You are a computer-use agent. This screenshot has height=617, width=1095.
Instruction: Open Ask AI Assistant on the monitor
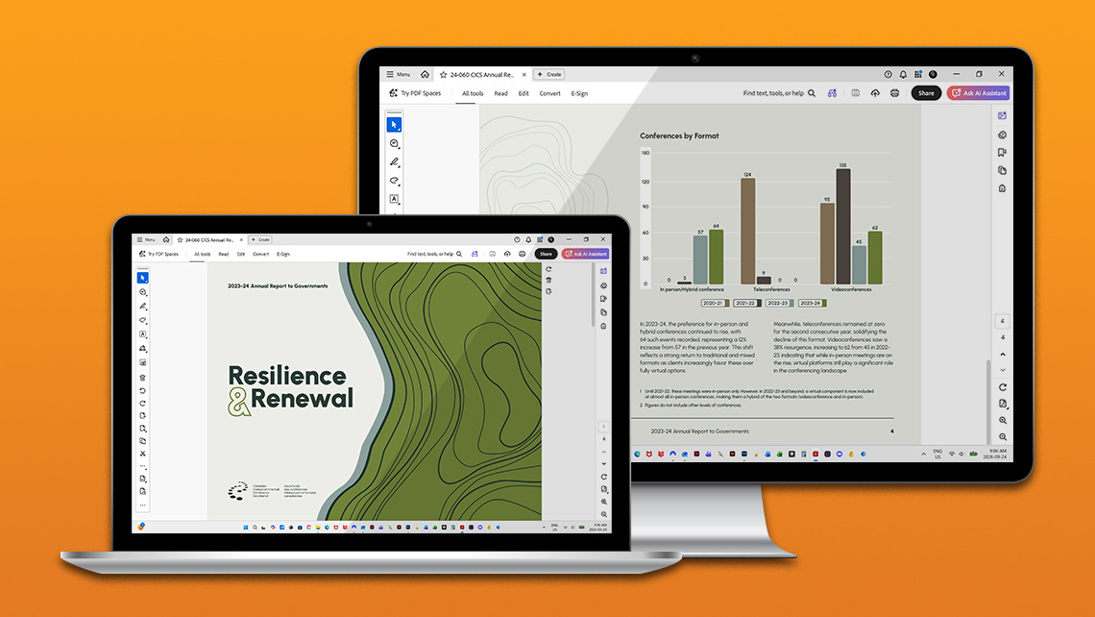(979, 93)
